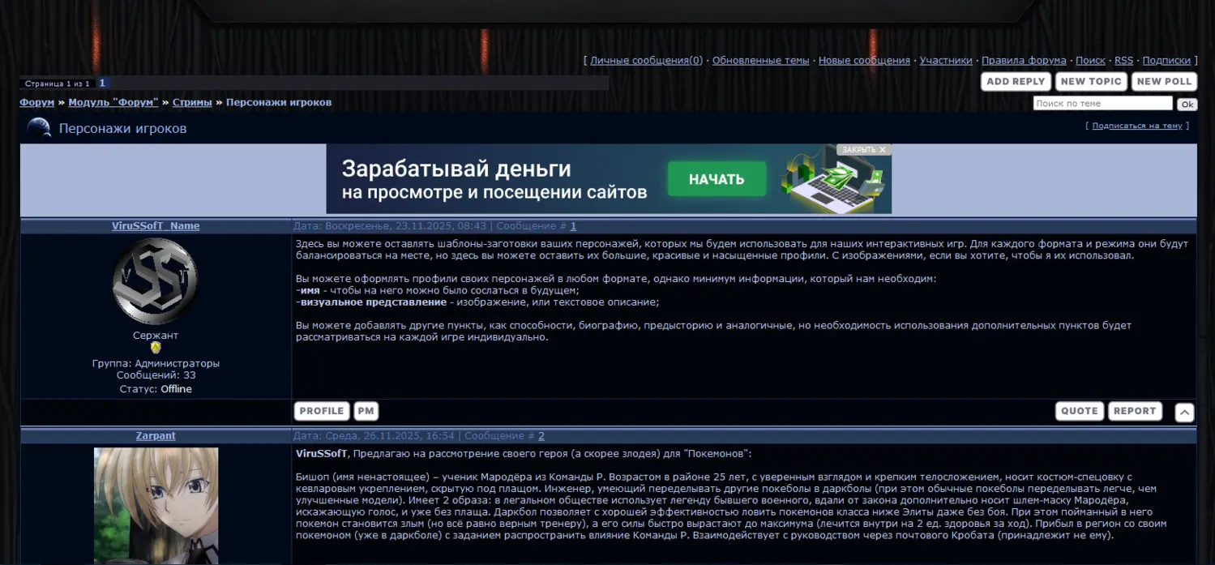1215x565 pixels.
Task: Open the RSS feed link
Action: 1123,61
